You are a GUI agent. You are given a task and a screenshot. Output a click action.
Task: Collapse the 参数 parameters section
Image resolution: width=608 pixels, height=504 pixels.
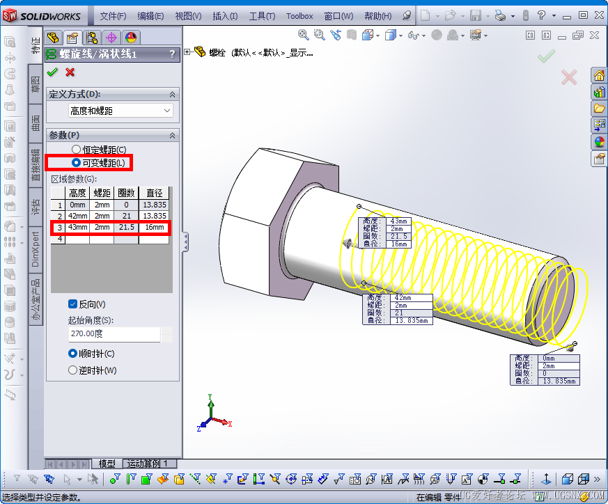[172, 135]
